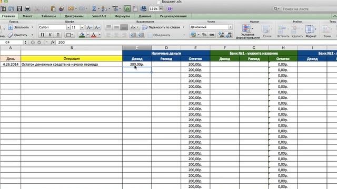Switch to the Макет tab
This screenshot has height=189, width=337.
27,16
